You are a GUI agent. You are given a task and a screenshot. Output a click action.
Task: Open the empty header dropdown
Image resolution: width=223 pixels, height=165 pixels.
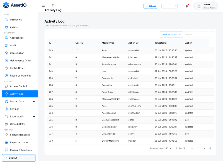[169, 6]
